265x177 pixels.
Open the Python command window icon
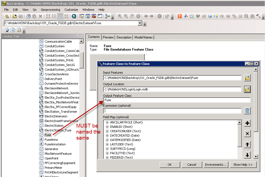(100, 16)
